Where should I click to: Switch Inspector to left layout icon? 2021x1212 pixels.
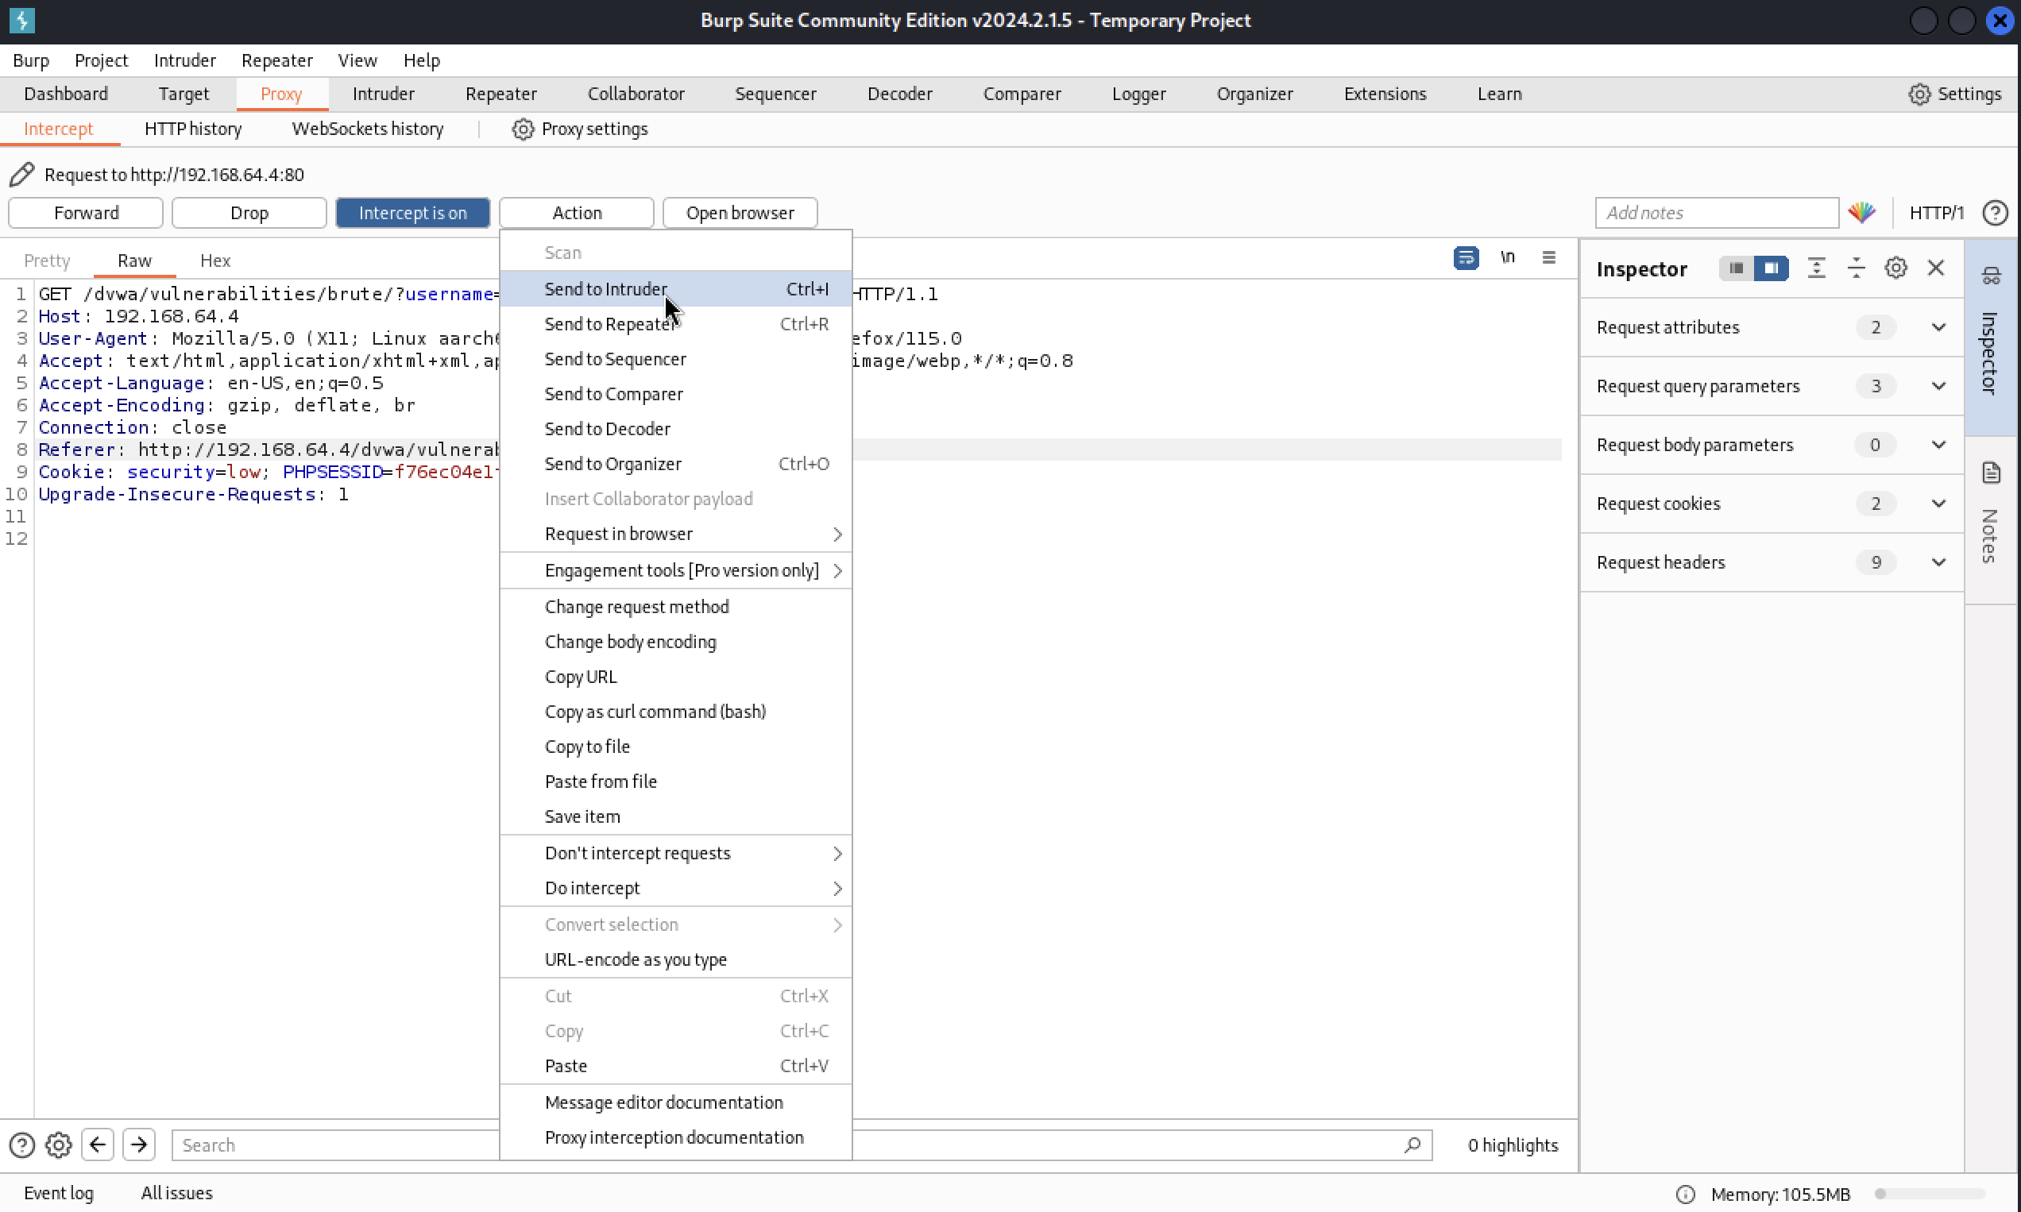click(1736, 268)
